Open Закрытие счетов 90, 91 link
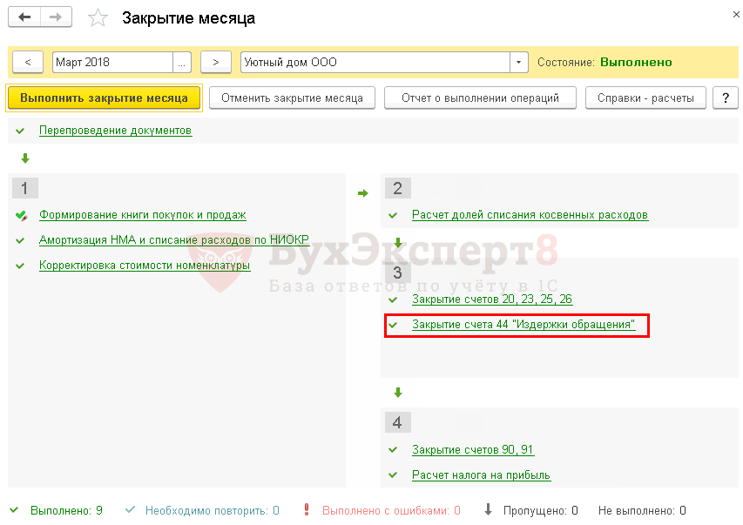743x525 pixels. pyautogui.click(x=473, y=449)
